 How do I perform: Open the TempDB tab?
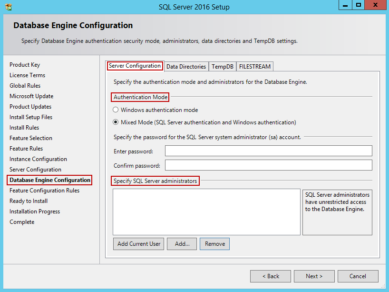[x=223, y=67]
